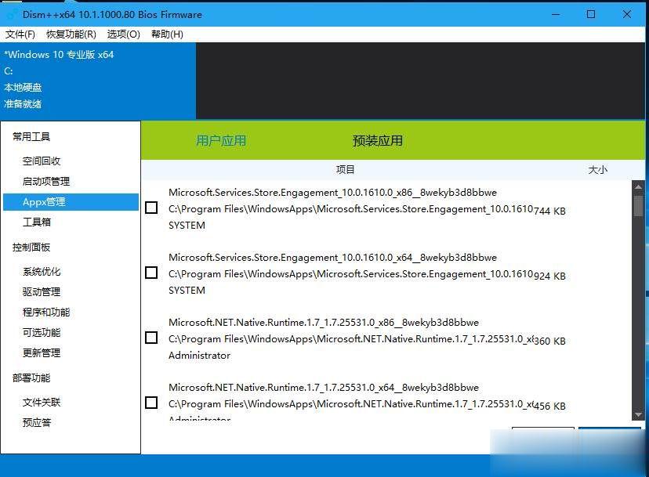Viewport: 649px width, 477px height.
Task: Open 驱动管理 in the sidebar
Action: pos(42,291)
